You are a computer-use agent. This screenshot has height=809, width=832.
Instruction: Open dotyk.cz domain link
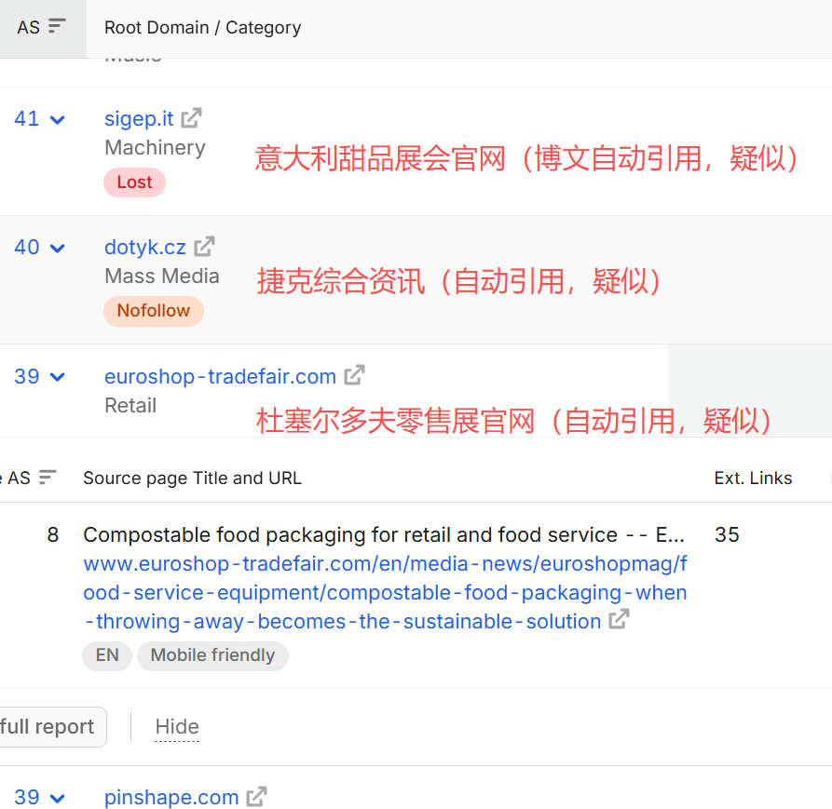[145, 247]
